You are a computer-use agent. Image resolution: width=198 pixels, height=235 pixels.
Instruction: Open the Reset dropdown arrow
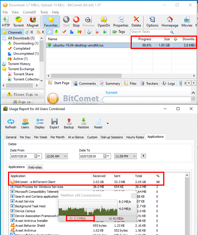(108, 123)
